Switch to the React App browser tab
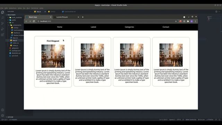Image resolution: width=222 pixels, height=125 pixels. (39, 17)
